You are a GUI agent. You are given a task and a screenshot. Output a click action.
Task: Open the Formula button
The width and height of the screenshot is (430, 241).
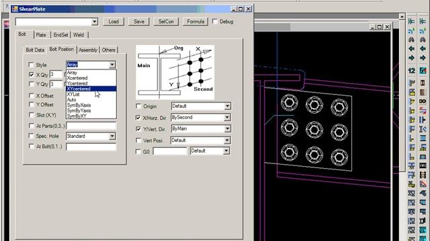click(x=196, y=21)
